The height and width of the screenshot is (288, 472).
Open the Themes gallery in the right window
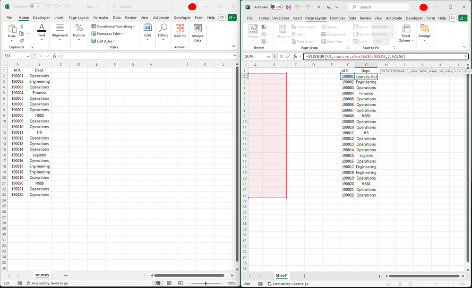click(x=253, y=33)
